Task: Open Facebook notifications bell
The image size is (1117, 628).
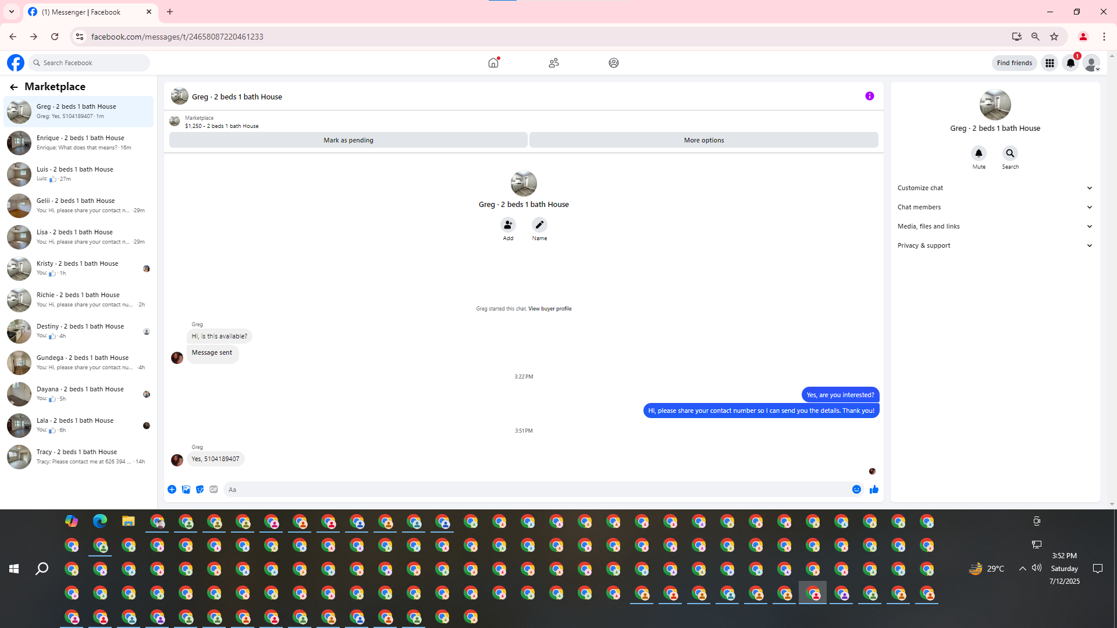Action: (1070, 63)
